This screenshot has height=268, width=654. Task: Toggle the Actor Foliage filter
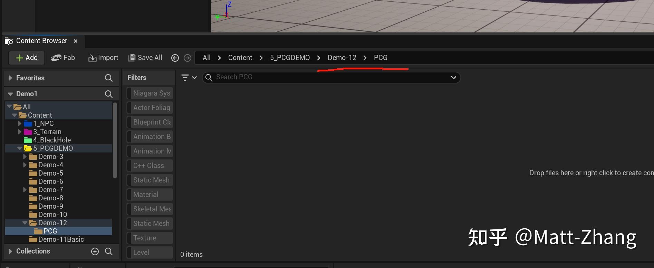coord(150,108)
